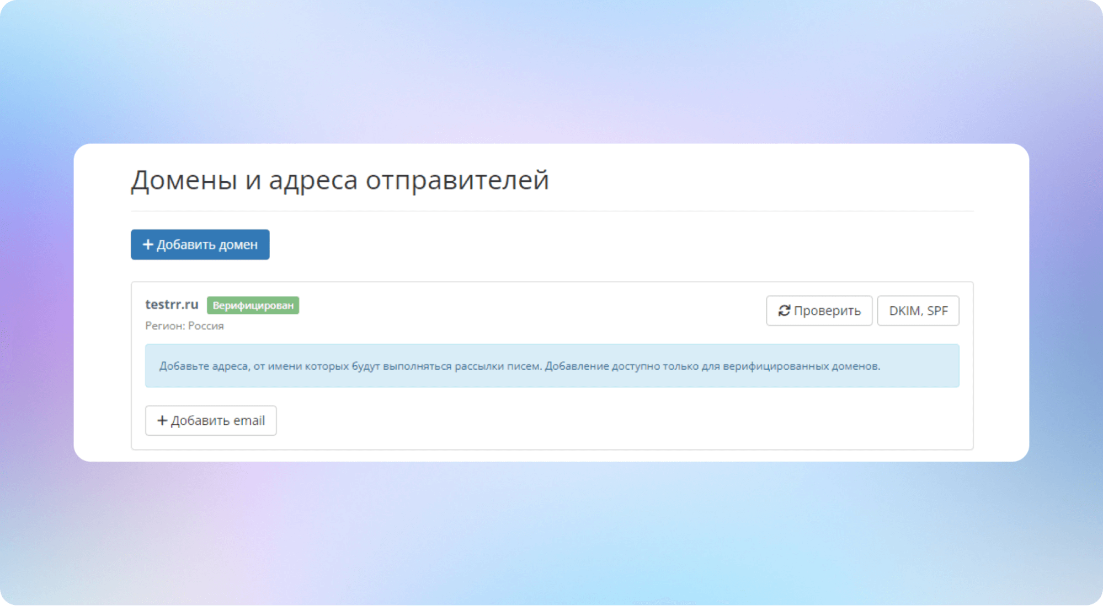This screenshot has width=1103, height=606.
Task: Select the testrr.ru domain name
Action: tap(172, 304)
